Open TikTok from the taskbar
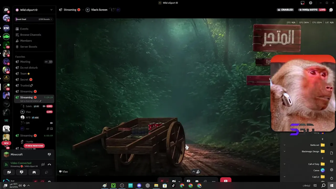This screenshot has width=336, height=189. [174, 186]
